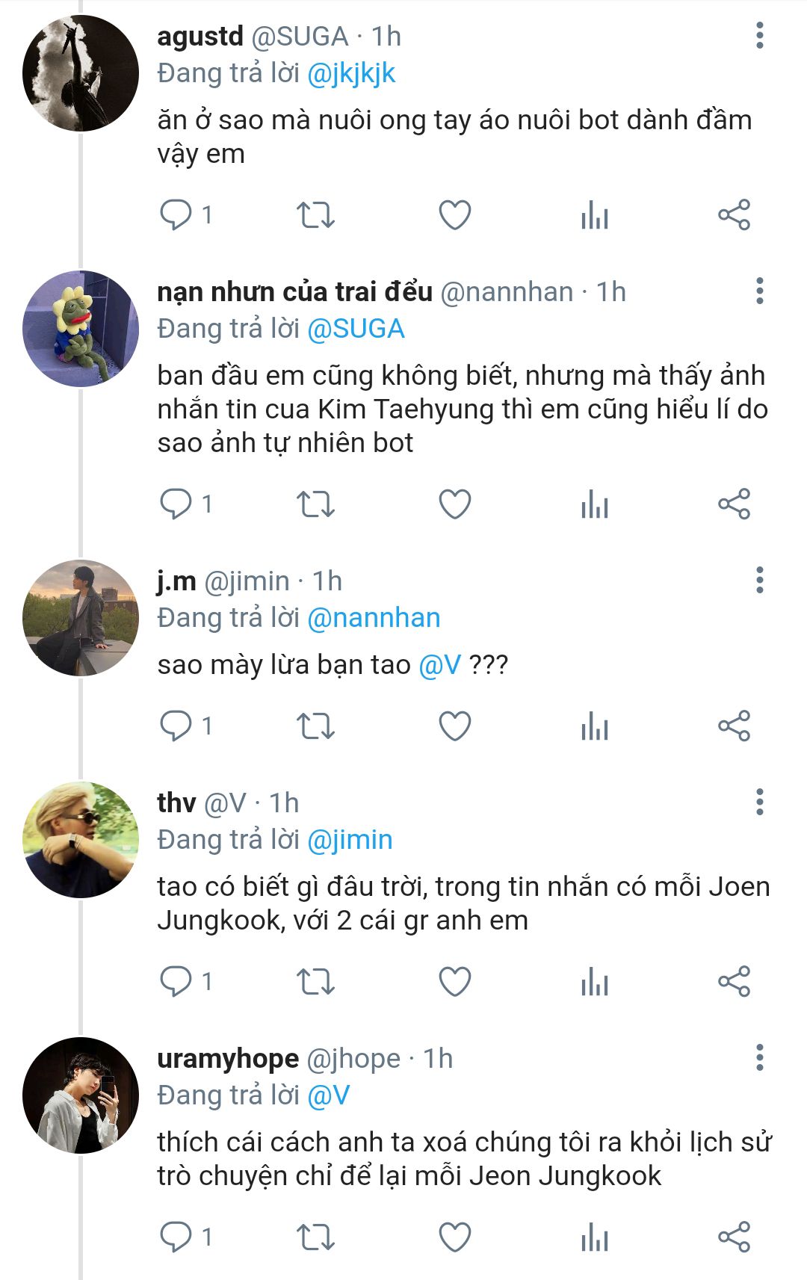Screen dimensions: 807x1280
Task: Open thv profile name
Action: pos(176,803)
